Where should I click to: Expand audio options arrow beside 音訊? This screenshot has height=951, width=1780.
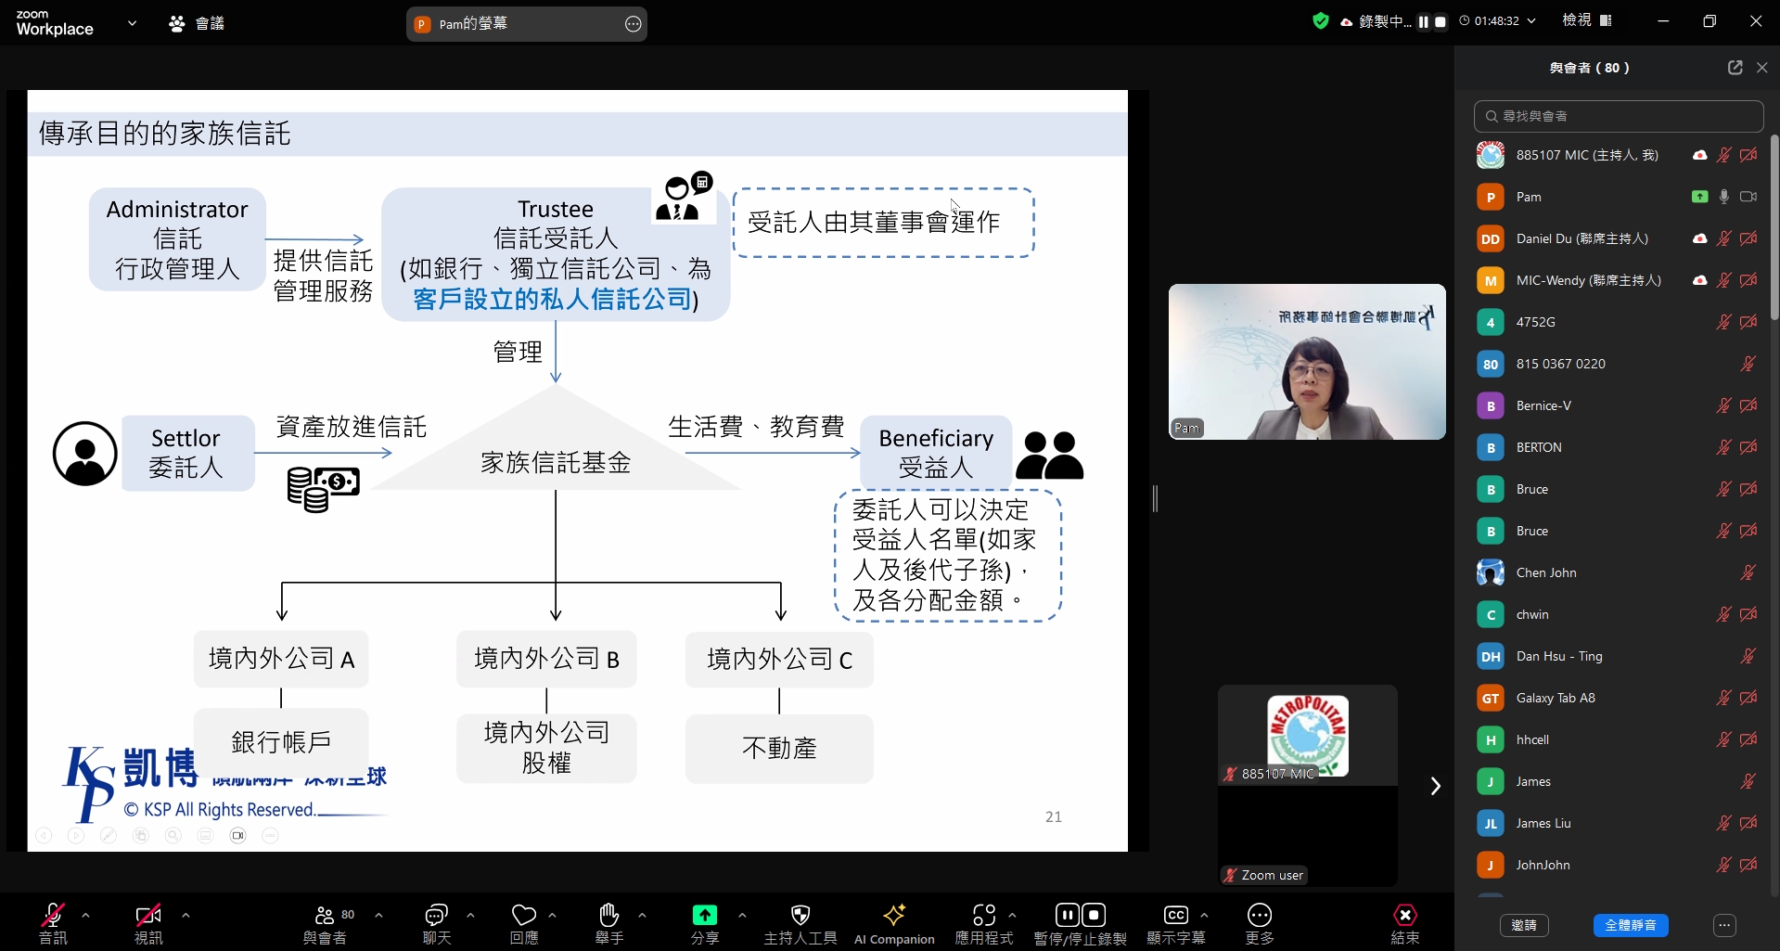click(86, 915)
